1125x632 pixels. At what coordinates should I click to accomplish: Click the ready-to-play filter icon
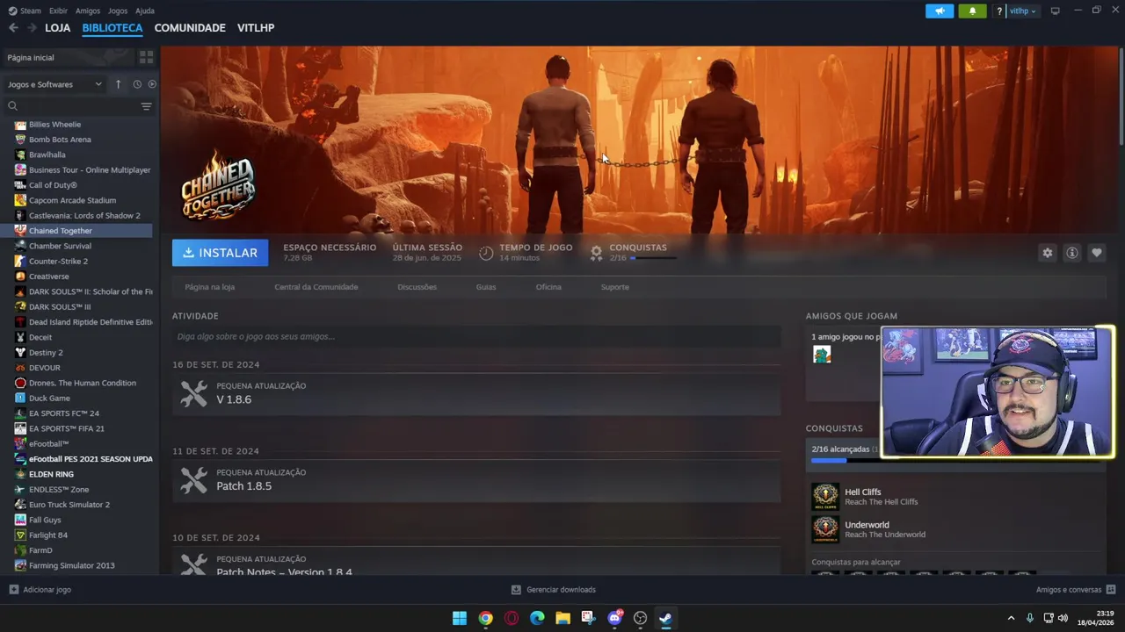[152, 84]
